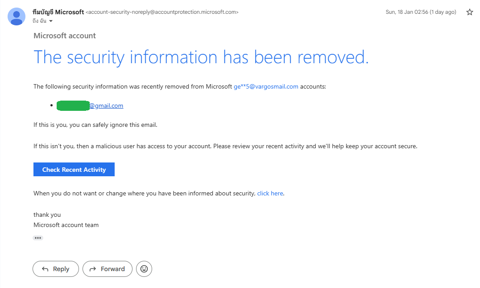Click the redacted gmail.com address link
480x288 pixels.
pyautogui.click(x=90, y=105)
